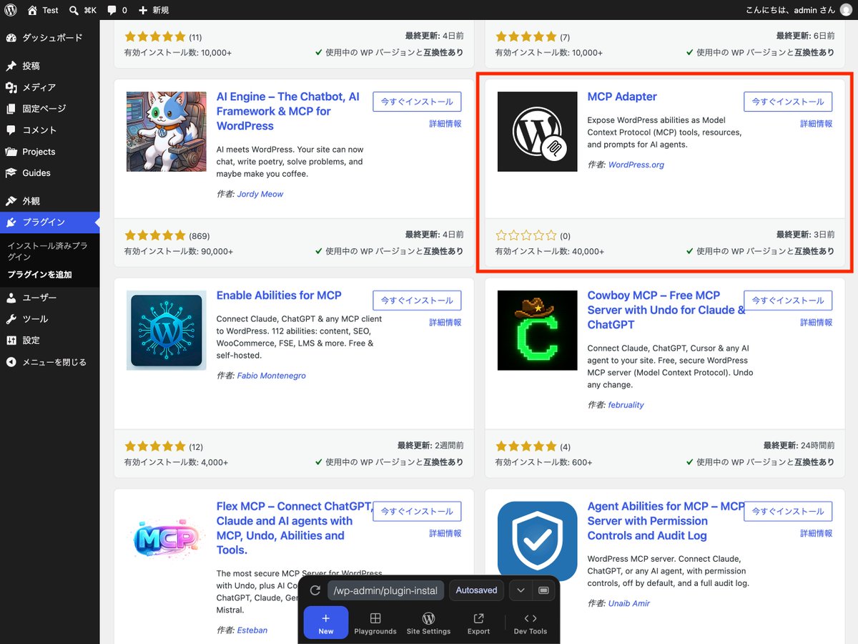Open Site Settings in bottom toolbar
The image size is (858, 644).
(428, 623)
